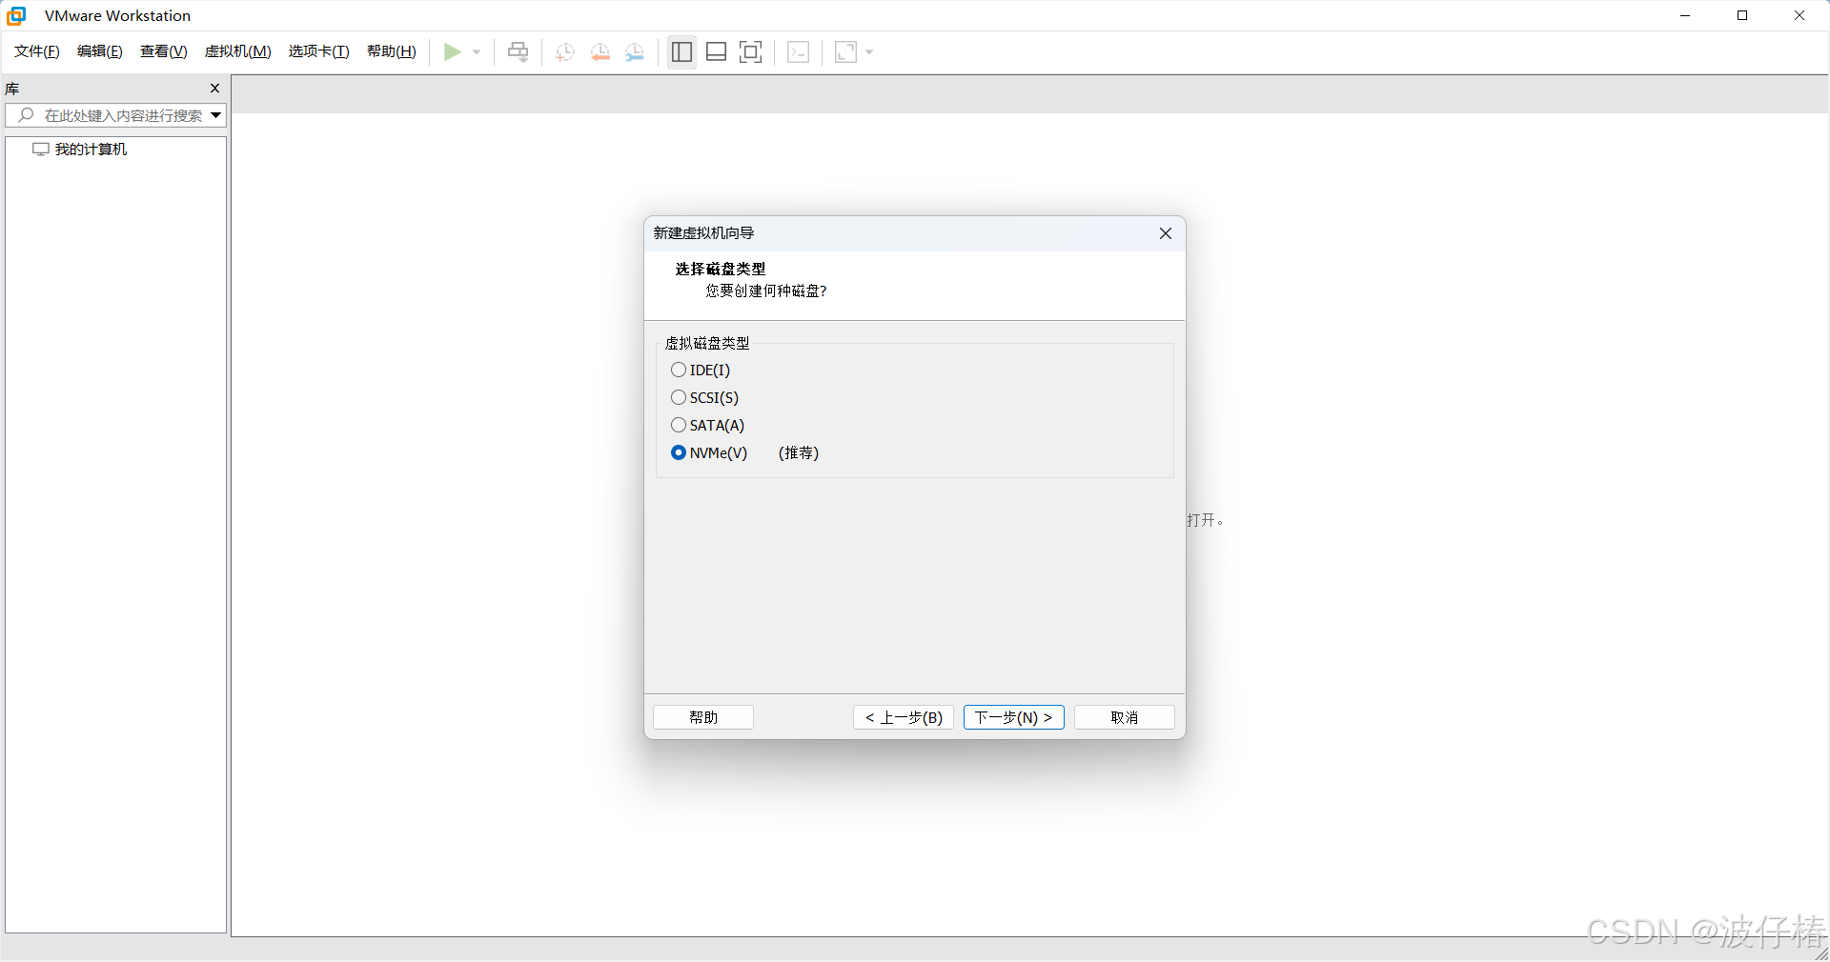The height and width of the screenshot is (962, 1830).
Task: Click the green power-on play icon
Action: tap(453, 51)
